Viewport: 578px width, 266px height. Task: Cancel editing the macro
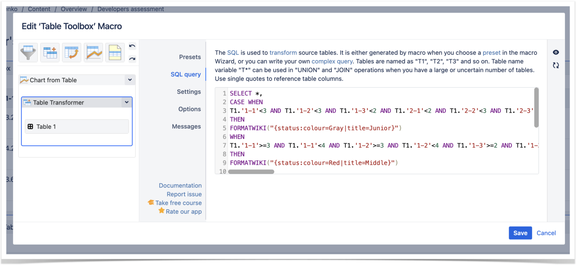click(x=546, y=233)
